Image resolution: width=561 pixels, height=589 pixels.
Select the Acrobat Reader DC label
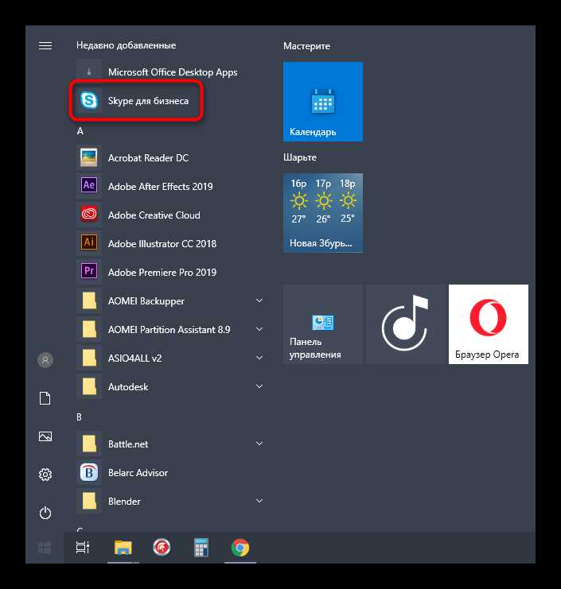pyautogui.click(x=148, y=158)
